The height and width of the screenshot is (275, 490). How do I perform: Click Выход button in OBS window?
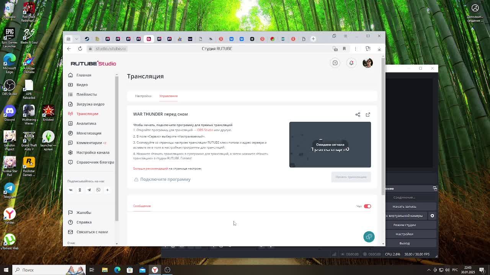[x=404, y=243]
